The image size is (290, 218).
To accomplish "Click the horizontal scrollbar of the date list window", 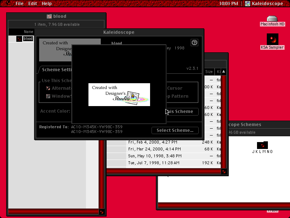I will pyautogui.click(x=164, y=171).
